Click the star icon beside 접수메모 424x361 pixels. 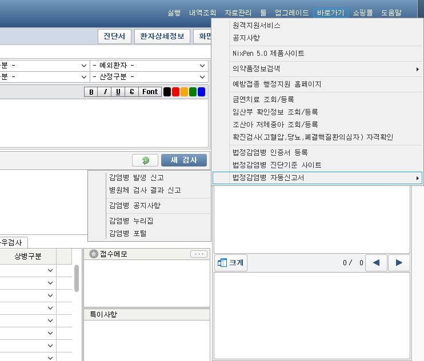pos(94,254)
